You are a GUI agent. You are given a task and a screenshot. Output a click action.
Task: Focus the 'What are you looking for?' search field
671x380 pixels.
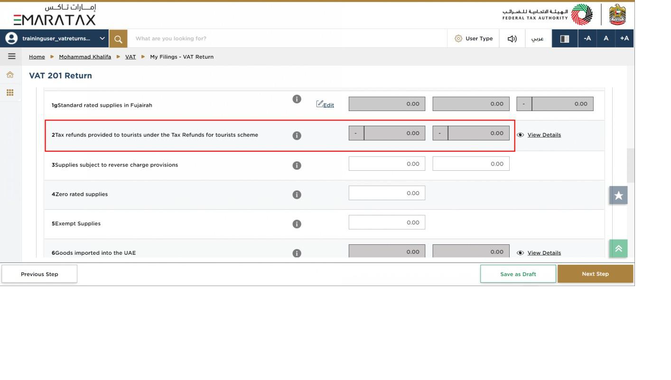(x=287, y=38)
